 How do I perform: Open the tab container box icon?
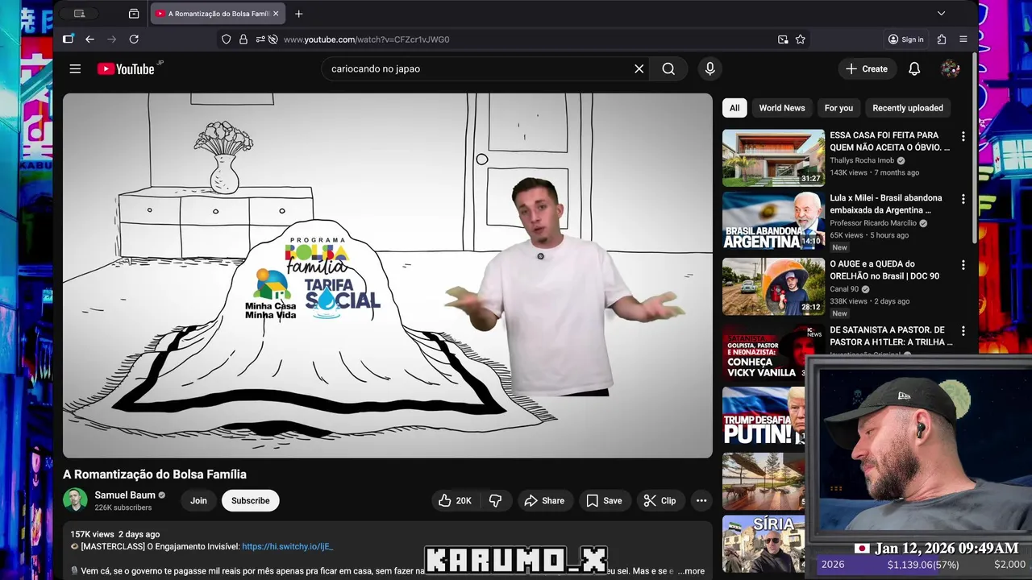pyautogui.click(x=134, y=14)
